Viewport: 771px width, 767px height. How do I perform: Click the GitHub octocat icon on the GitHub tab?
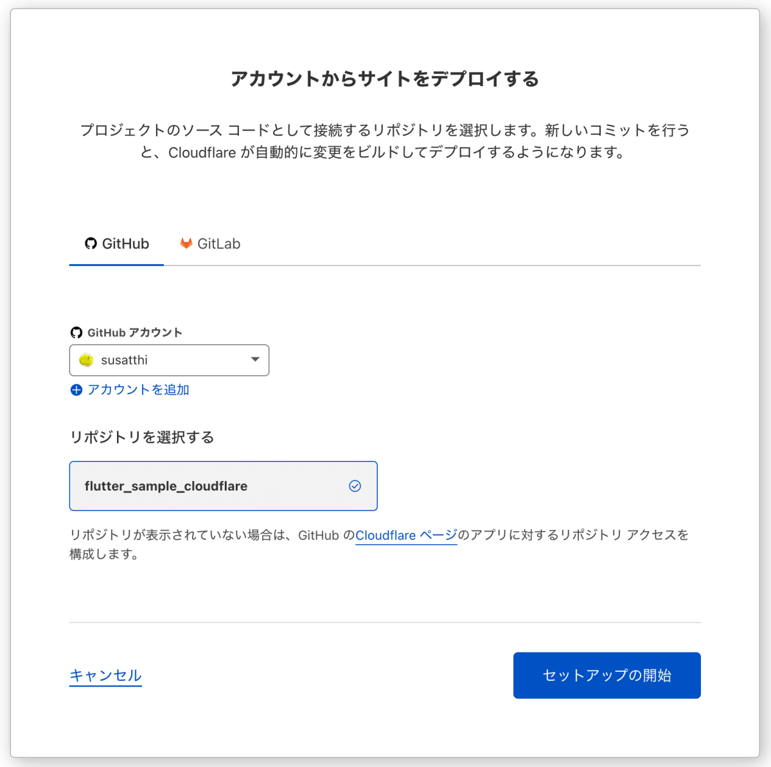pos(90,244)
